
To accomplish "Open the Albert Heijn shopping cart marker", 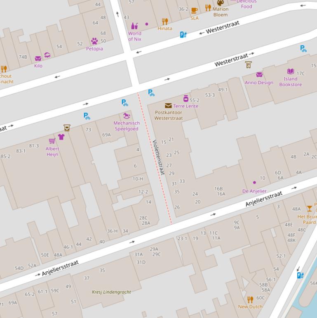I will [52, 141].
